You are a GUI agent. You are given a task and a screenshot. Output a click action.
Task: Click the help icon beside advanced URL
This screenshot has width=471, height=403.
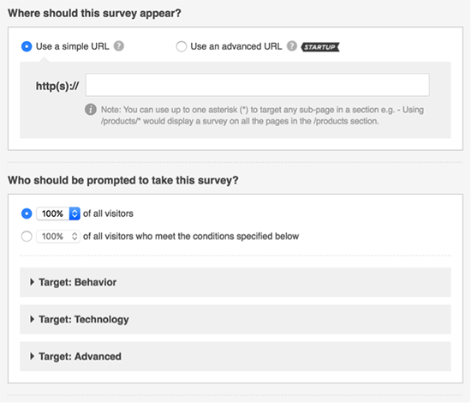(x=292, y=46)
